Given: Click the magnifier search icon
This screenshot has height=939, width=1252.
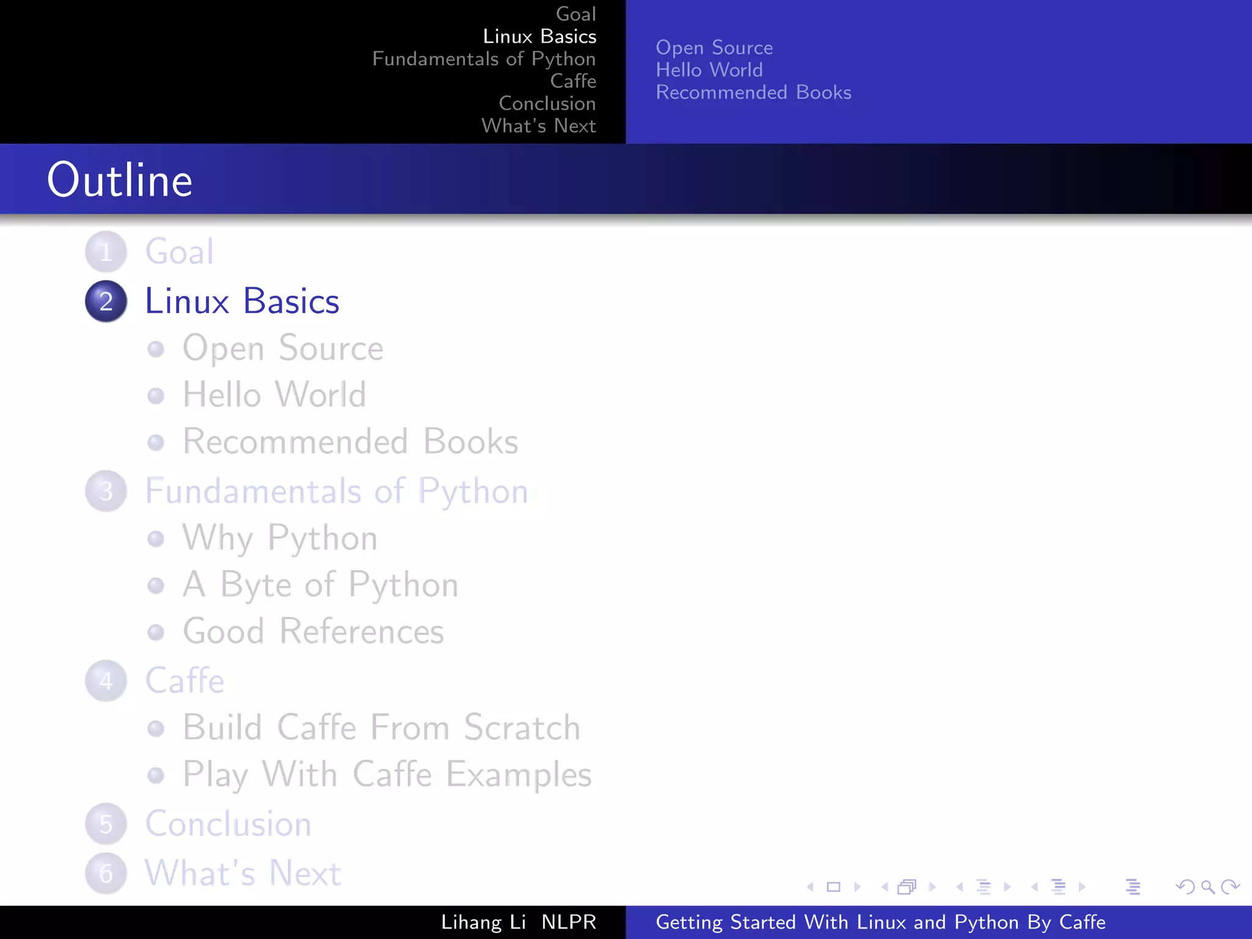Looking at the screenshot, I should coord(1208,886).
